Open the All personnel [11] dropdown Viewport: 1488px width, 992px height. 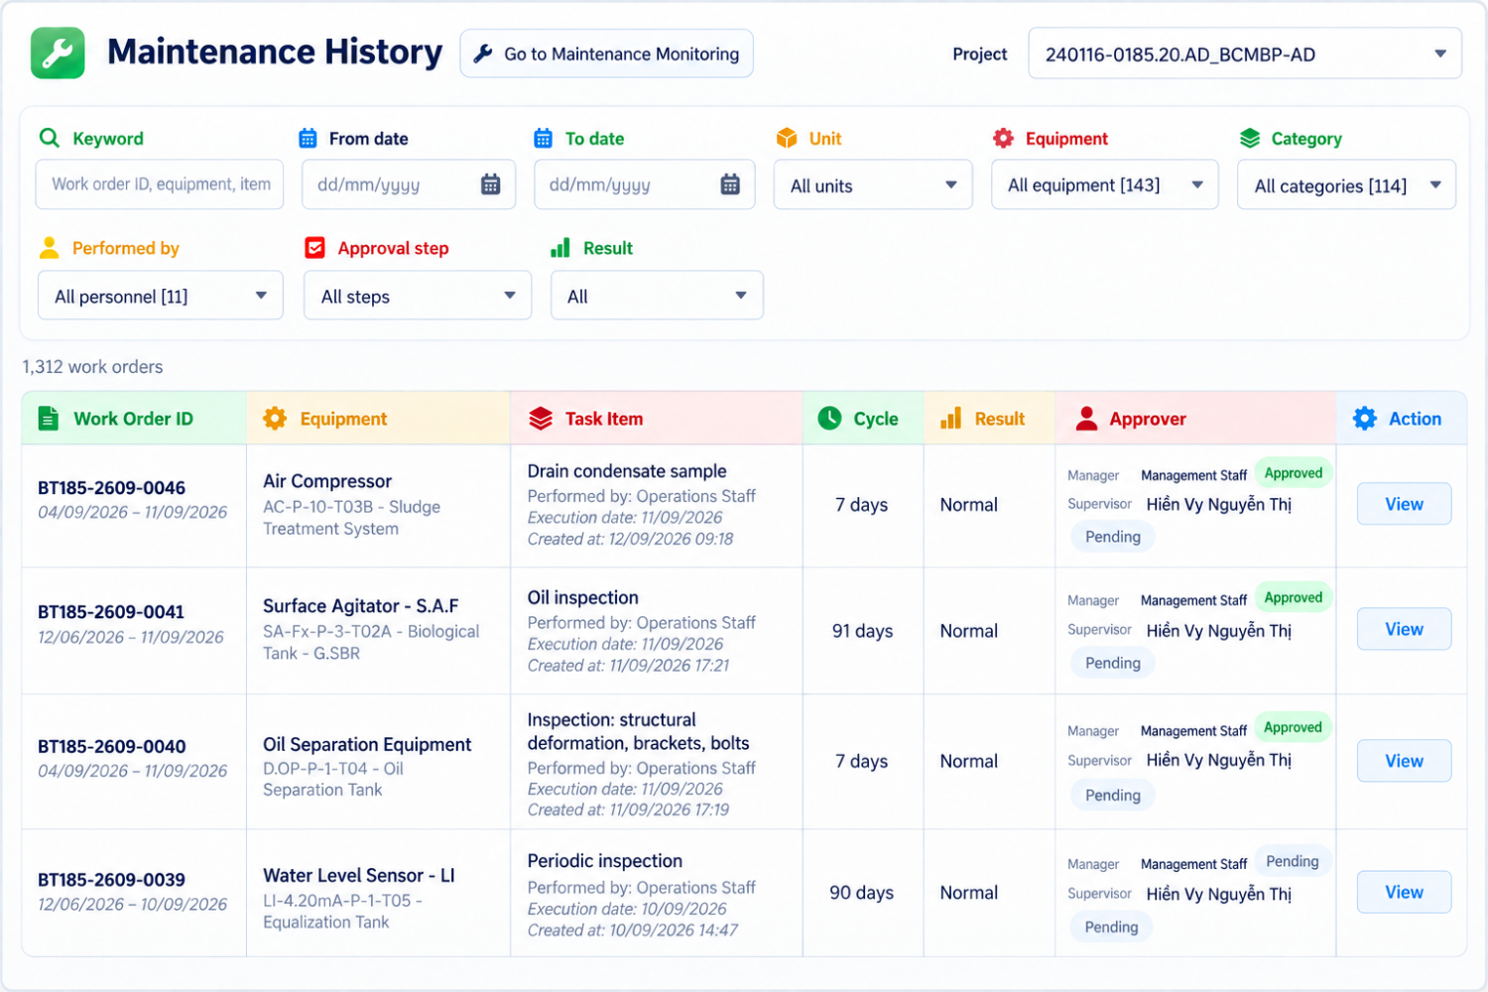pyautogui.click(x=161, y=296)
